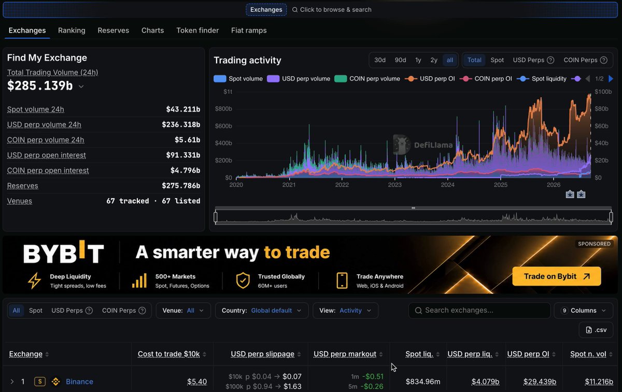The image size is (622, 392).
Task: Open the Binance exchange link
Action: coord(79,382)
